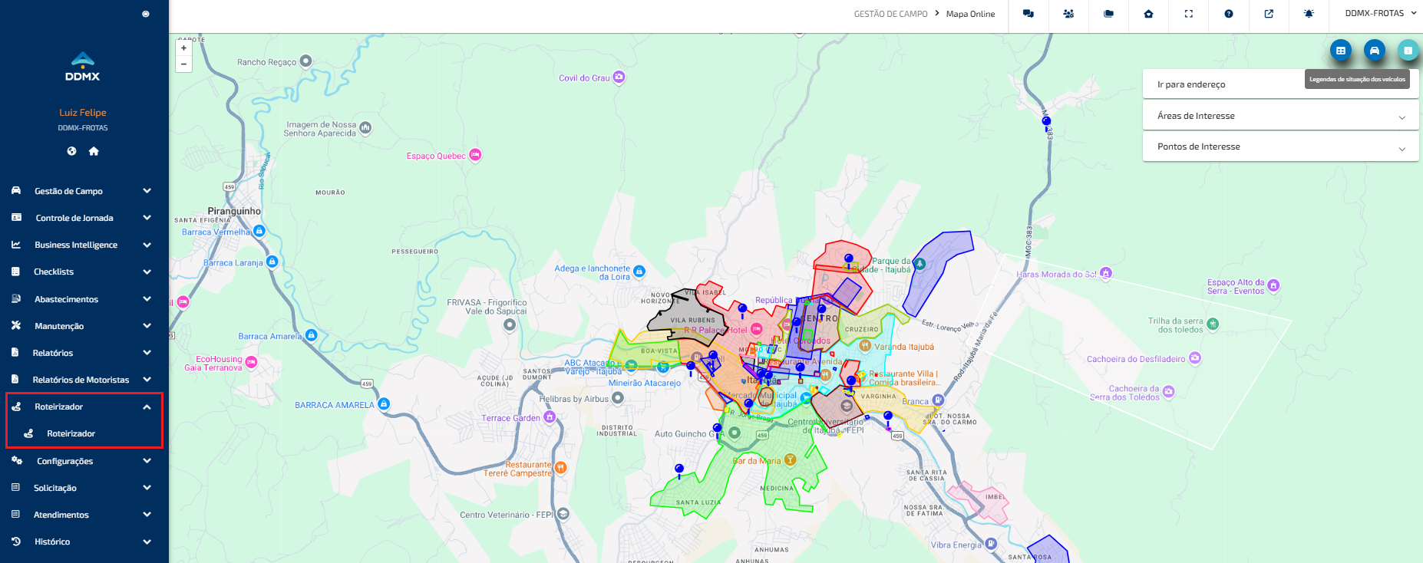Open the DDMX-FROTAS account dropdown
1423x563 pixels.
1380,13
